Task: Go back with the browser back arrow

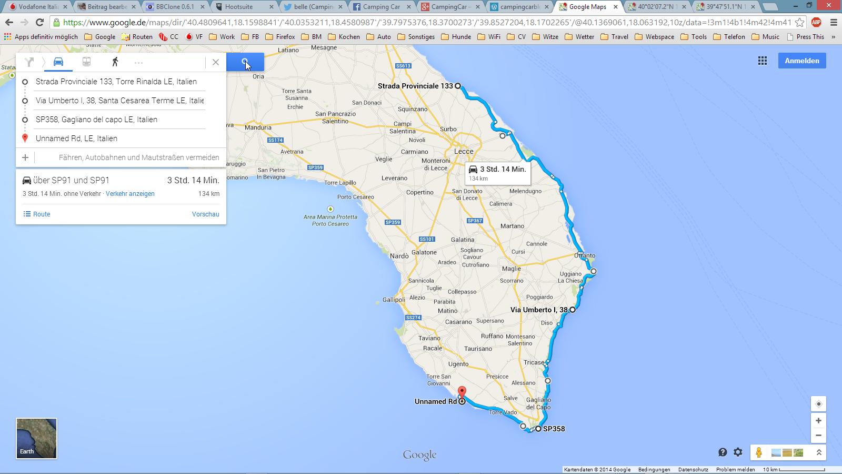Action: click(x=9, y=23)
